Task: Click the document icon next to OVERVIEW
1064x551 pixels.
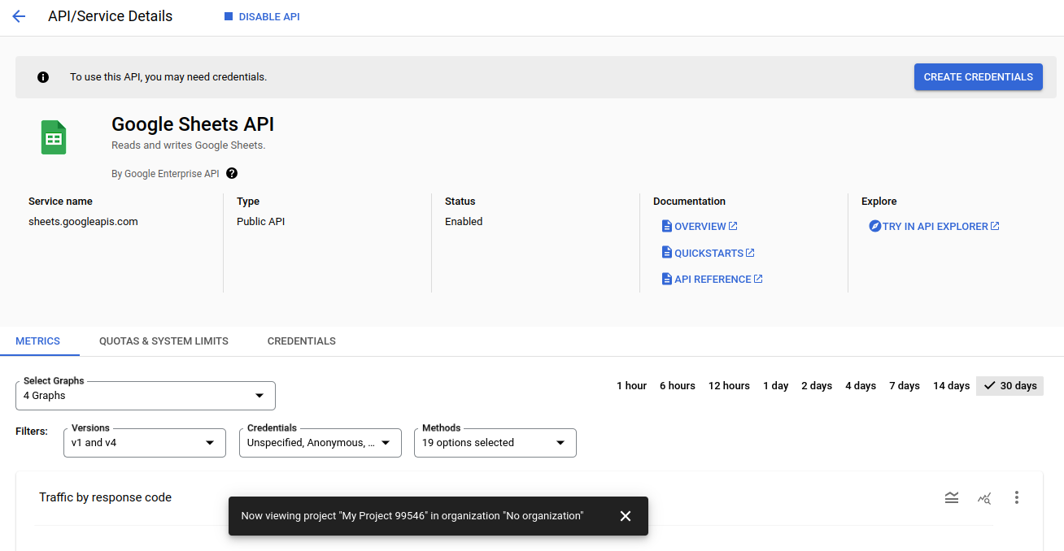Action: pos(667,226)
